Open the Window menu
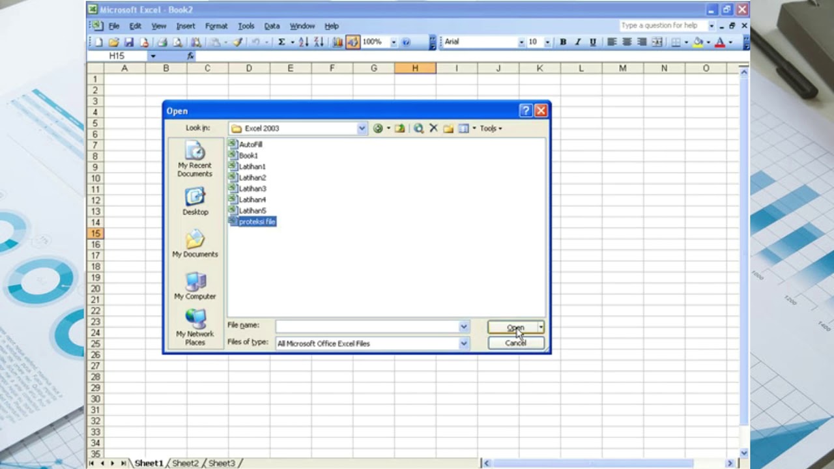Viewport: 834px width, 469px height. tap(302, 26)
